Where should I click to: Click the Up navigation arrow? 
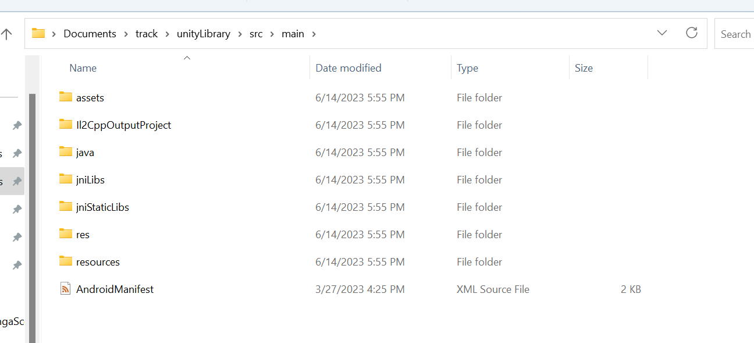click(x=6, y=34)
